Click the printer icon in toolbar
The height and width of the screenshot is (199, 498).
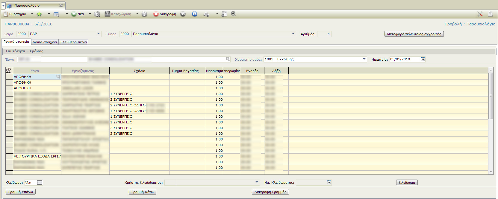[x=206, y=14]
